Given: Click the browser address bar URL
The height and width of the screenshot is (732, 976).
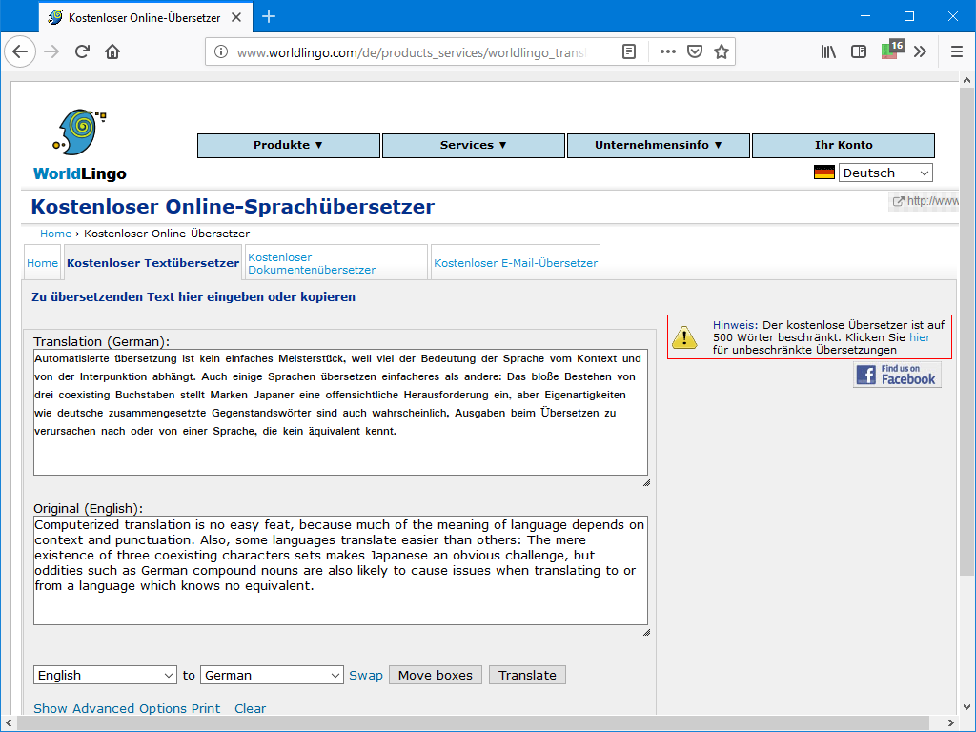Looking at the screenshot, I should tap(411, 52).
